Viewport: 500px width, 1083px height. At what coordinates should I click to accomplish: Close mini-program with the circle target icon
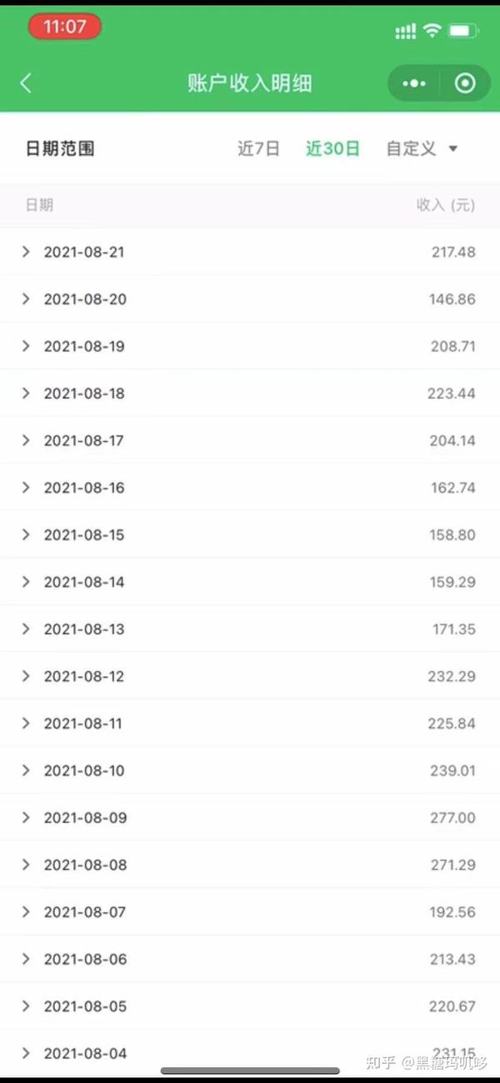[x=465, y=83]
